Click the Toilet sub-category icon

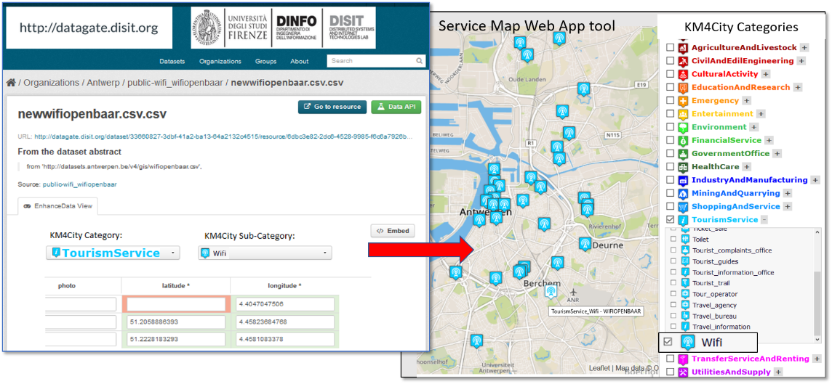pyautogui.click(x=684, y=239)
